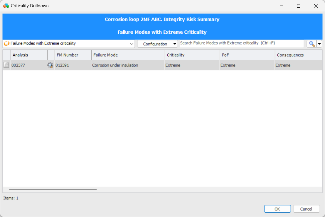
Task: Sort by the FM Number column header
Action: [73, 55]
